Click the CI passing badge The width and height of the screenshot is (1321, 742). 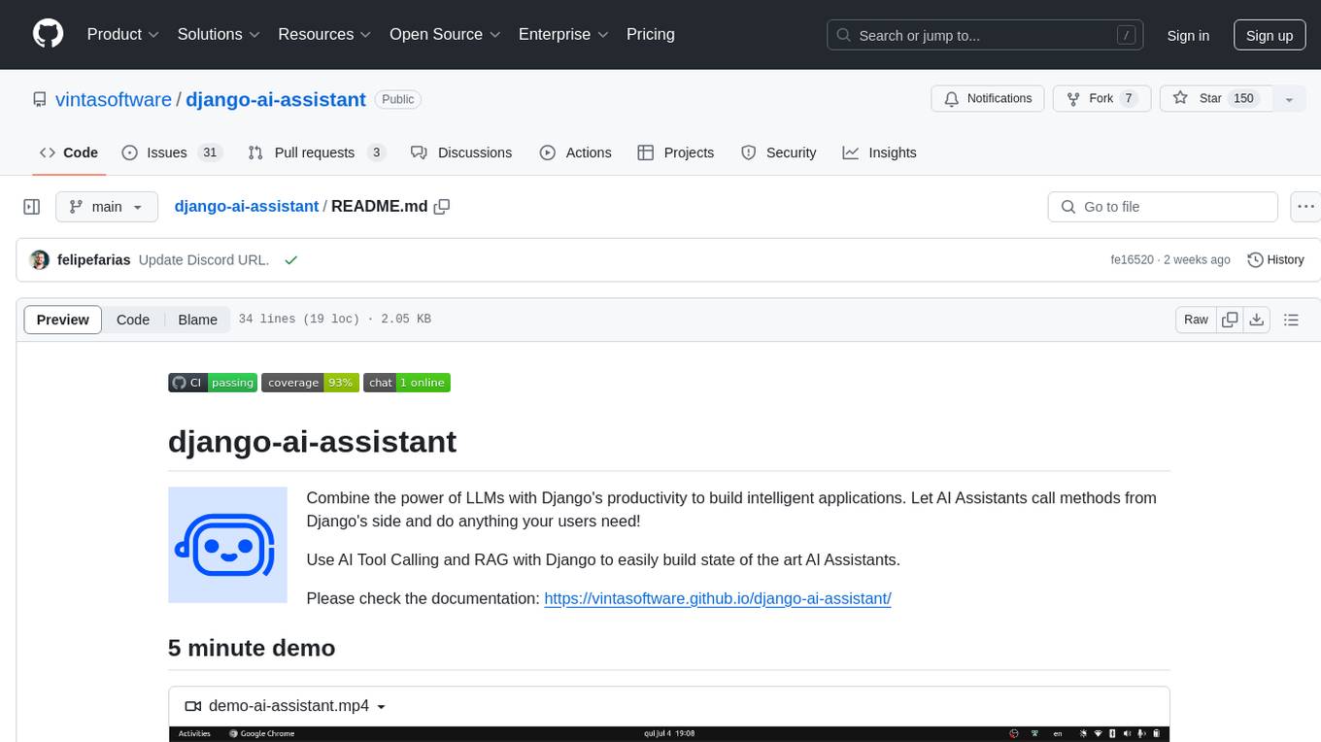coord(213,383)
